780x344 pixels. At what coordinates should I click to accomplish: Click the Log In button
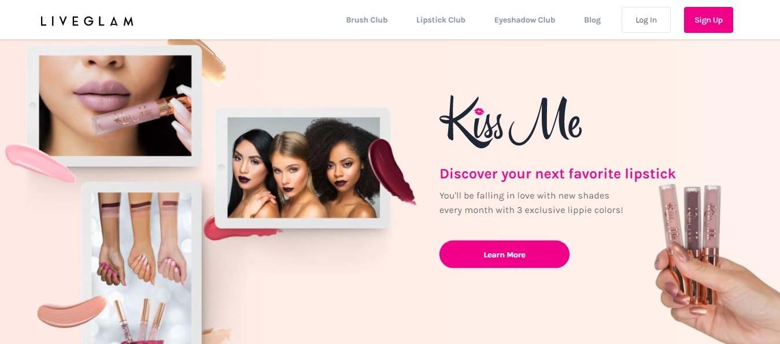click(646, 20)
